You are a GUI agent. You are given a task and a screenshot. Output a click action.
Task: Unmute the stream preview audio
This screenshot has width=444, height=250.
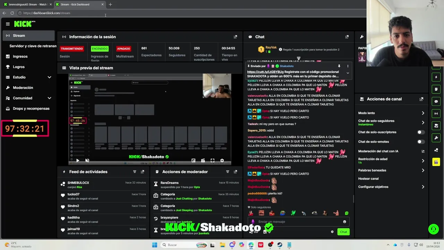click(87, 160)
